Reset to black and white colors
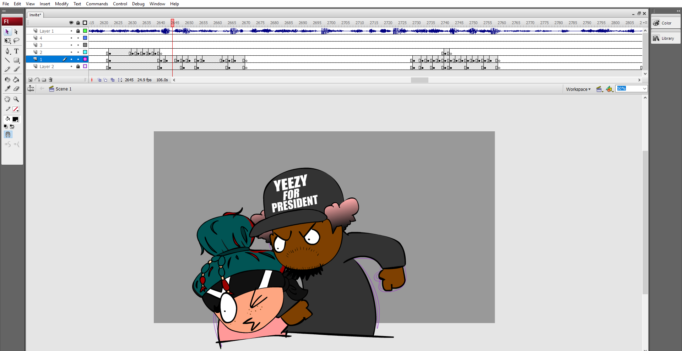The width and height of the screenshot is (682, 351). coord(6,126)
